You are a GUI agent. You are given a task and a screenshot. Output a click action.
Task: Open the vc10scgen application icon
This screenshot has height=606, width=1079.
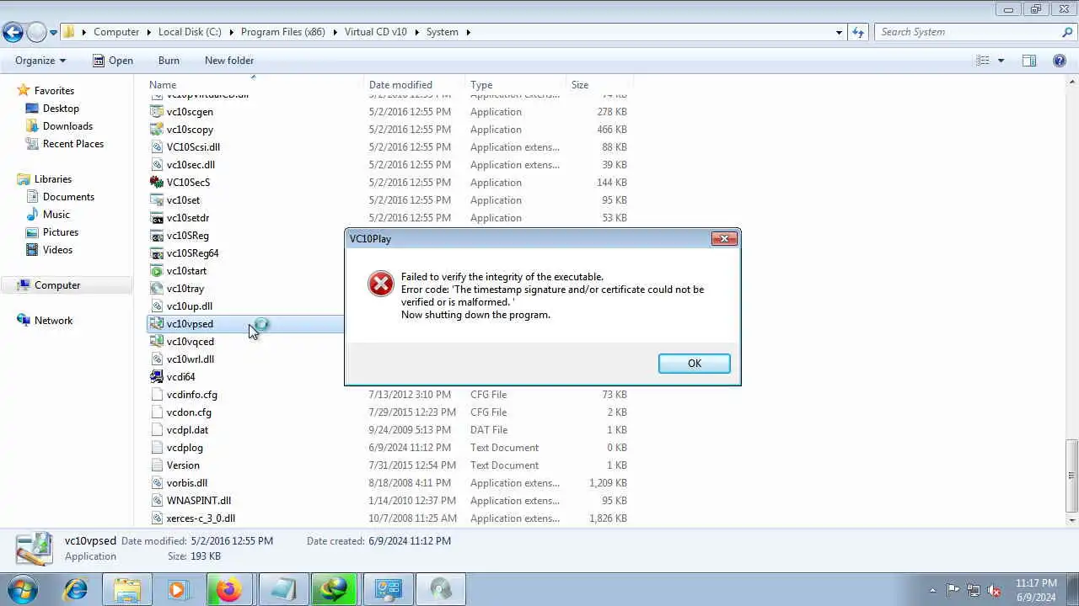coord(156,111)
